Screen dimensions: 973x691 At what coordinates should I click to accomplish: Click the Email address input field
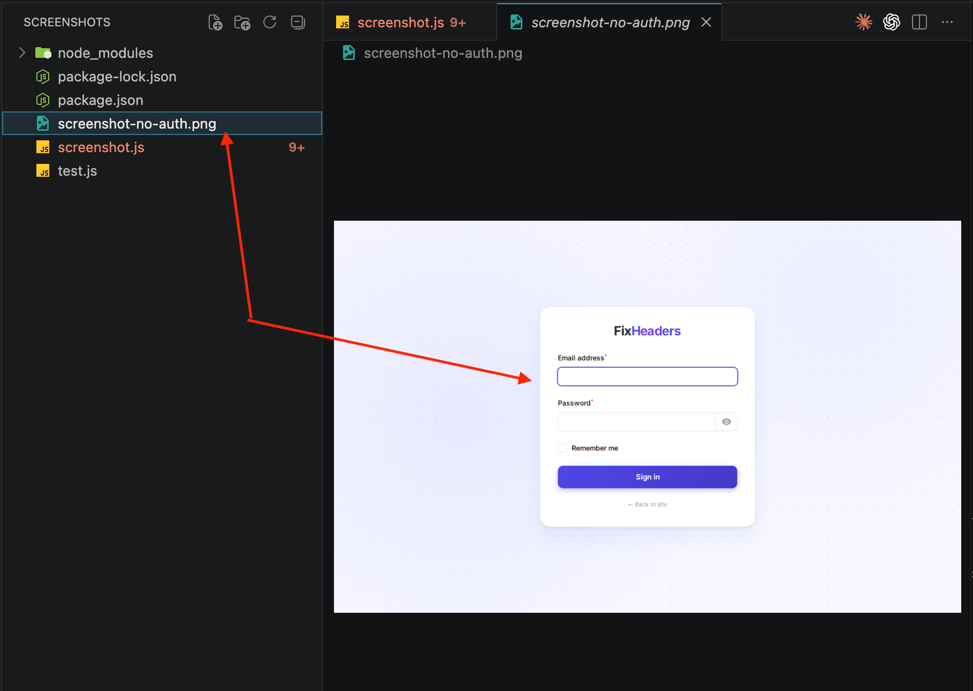tap(647, 376)
